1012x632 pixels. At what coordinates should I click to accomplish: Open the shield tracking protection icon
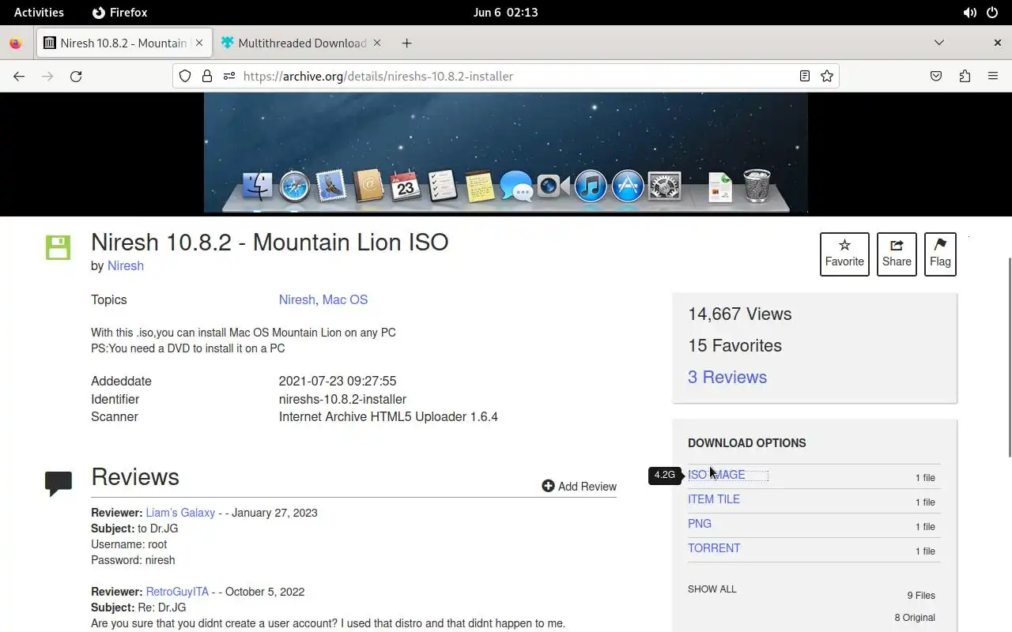(185, 77)
